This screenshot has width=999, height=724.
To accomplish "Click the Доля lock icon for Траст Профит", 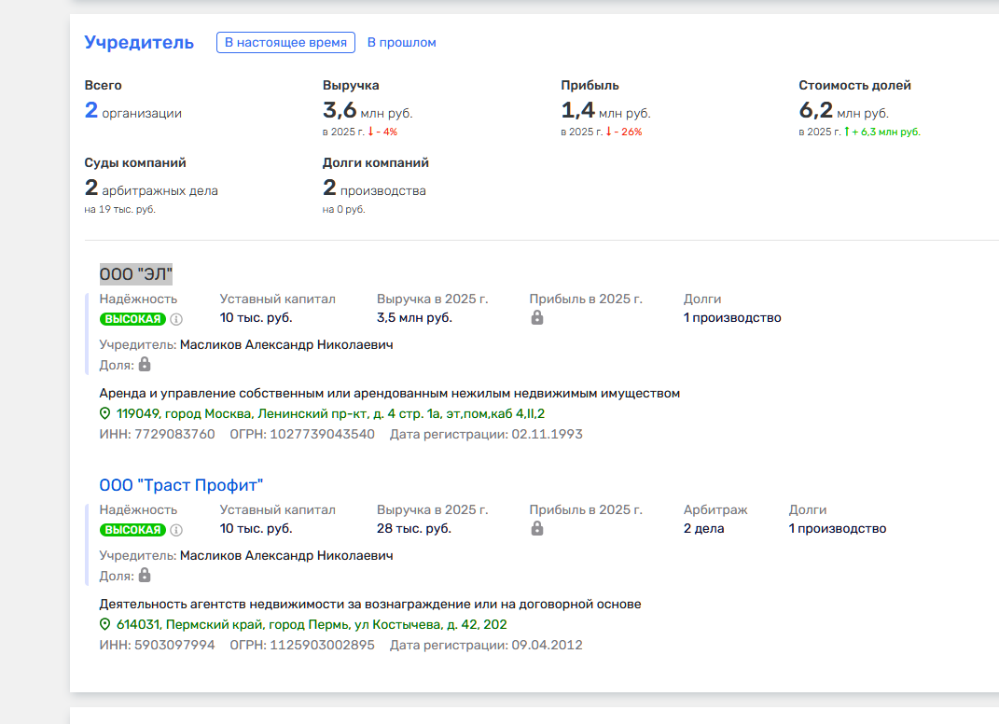I will click(145, 575).
